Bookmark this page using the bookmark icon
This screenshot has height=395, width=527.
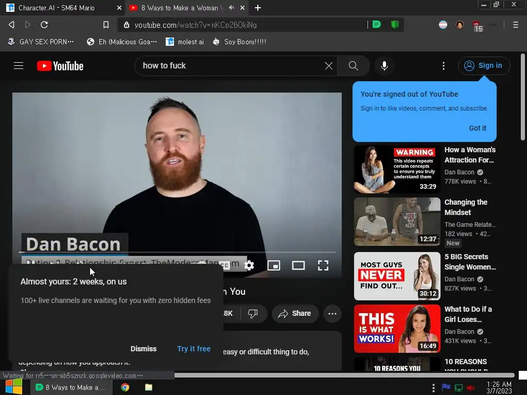(x=106, y=25)
